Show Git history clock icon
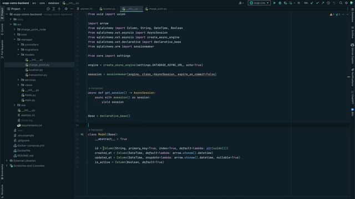The width and height of the screenshot is (355, 199). pos(328,3)
